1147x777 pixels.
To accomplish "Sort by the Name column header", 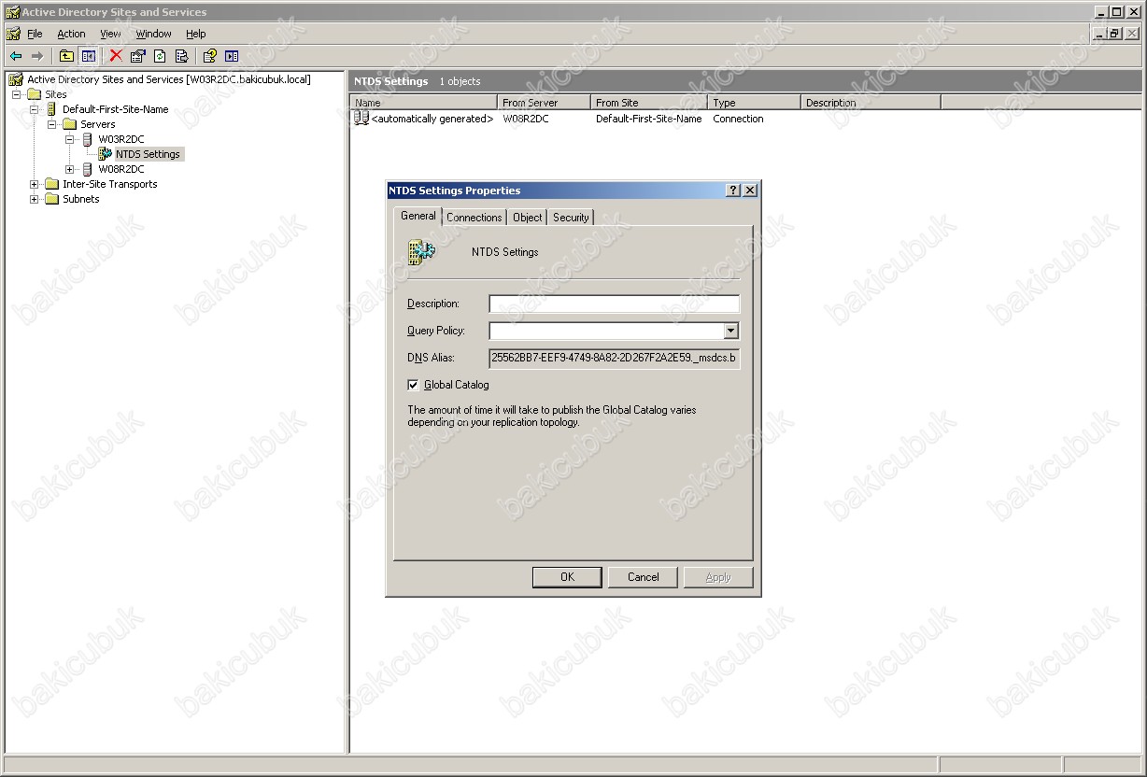I will 424,103.
